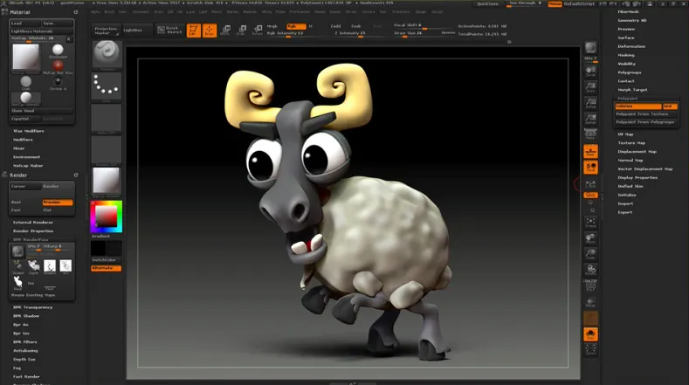Expand the BPR Shadow section
This screenshot has width=689, height=385.
pyautogui.click(x=29, y=316)
